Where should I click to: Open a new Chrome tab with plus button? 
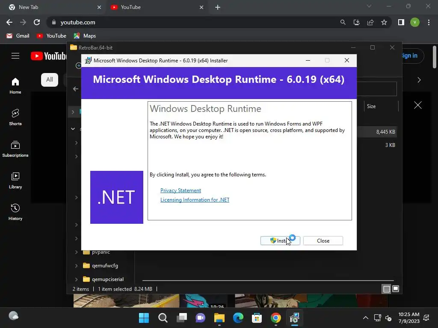pyautogui.click(x=218, y=7)
